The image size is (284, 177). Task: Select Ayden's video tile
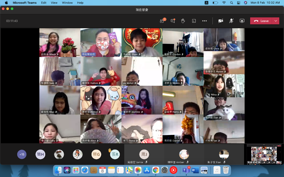point(224,63)
